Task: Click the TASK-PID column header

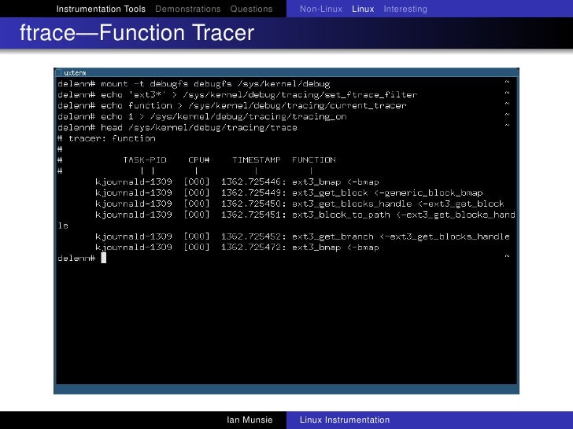Action: click(x=145, y=159)
